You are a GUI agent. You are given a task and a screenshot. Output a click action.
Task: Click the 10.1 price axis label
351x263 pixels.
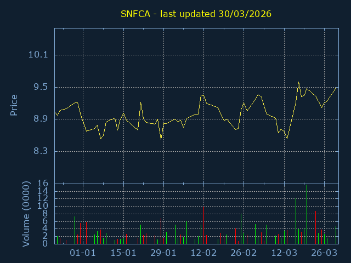pyautogui.click(x=38, y=55)
